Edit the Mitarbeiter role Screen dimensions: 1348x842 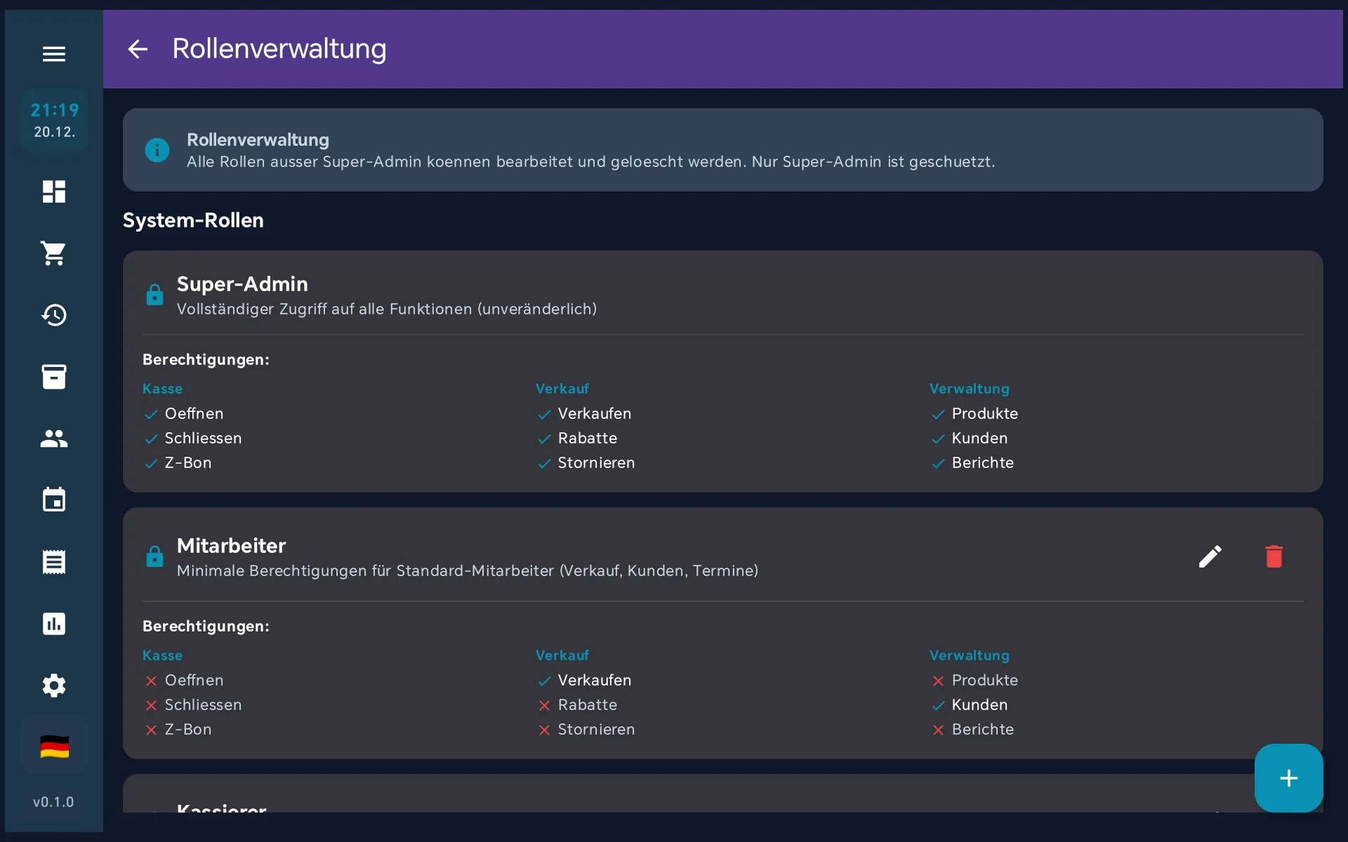coord(1210,556)
